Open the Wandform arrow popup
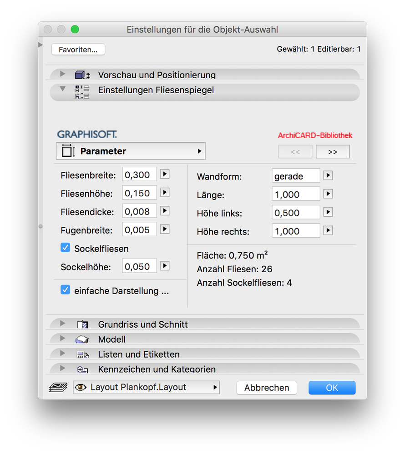Viewport: 405px width, 454px height. (328, 175)
